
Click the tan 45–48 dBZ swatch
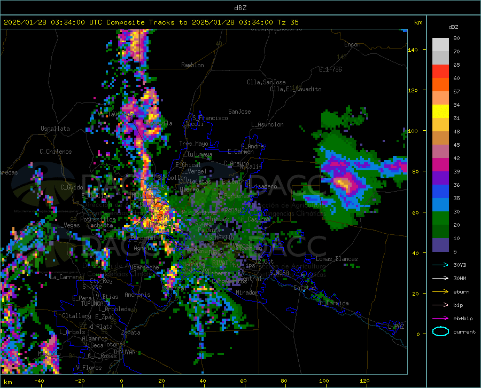point(440,138)
